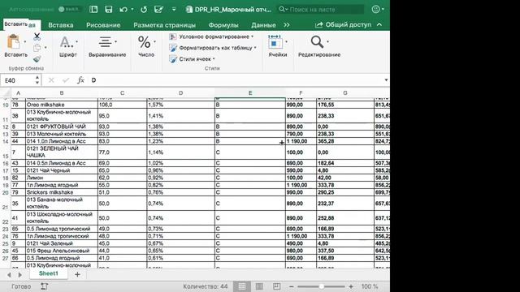Click the Name Box showing E40

tap(16, 80)
